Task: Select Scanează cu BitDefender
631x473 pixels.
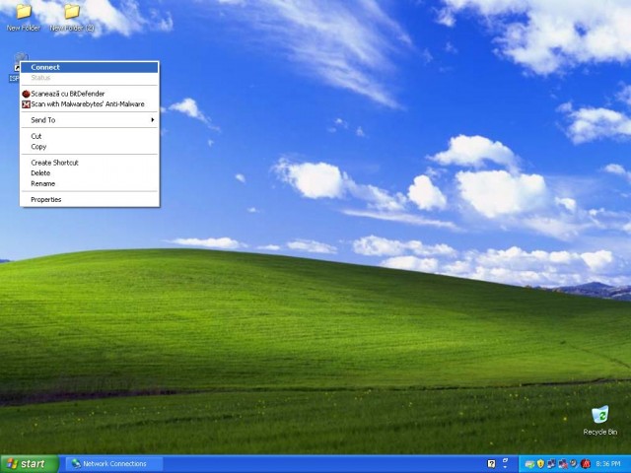Action: [90, 94]
